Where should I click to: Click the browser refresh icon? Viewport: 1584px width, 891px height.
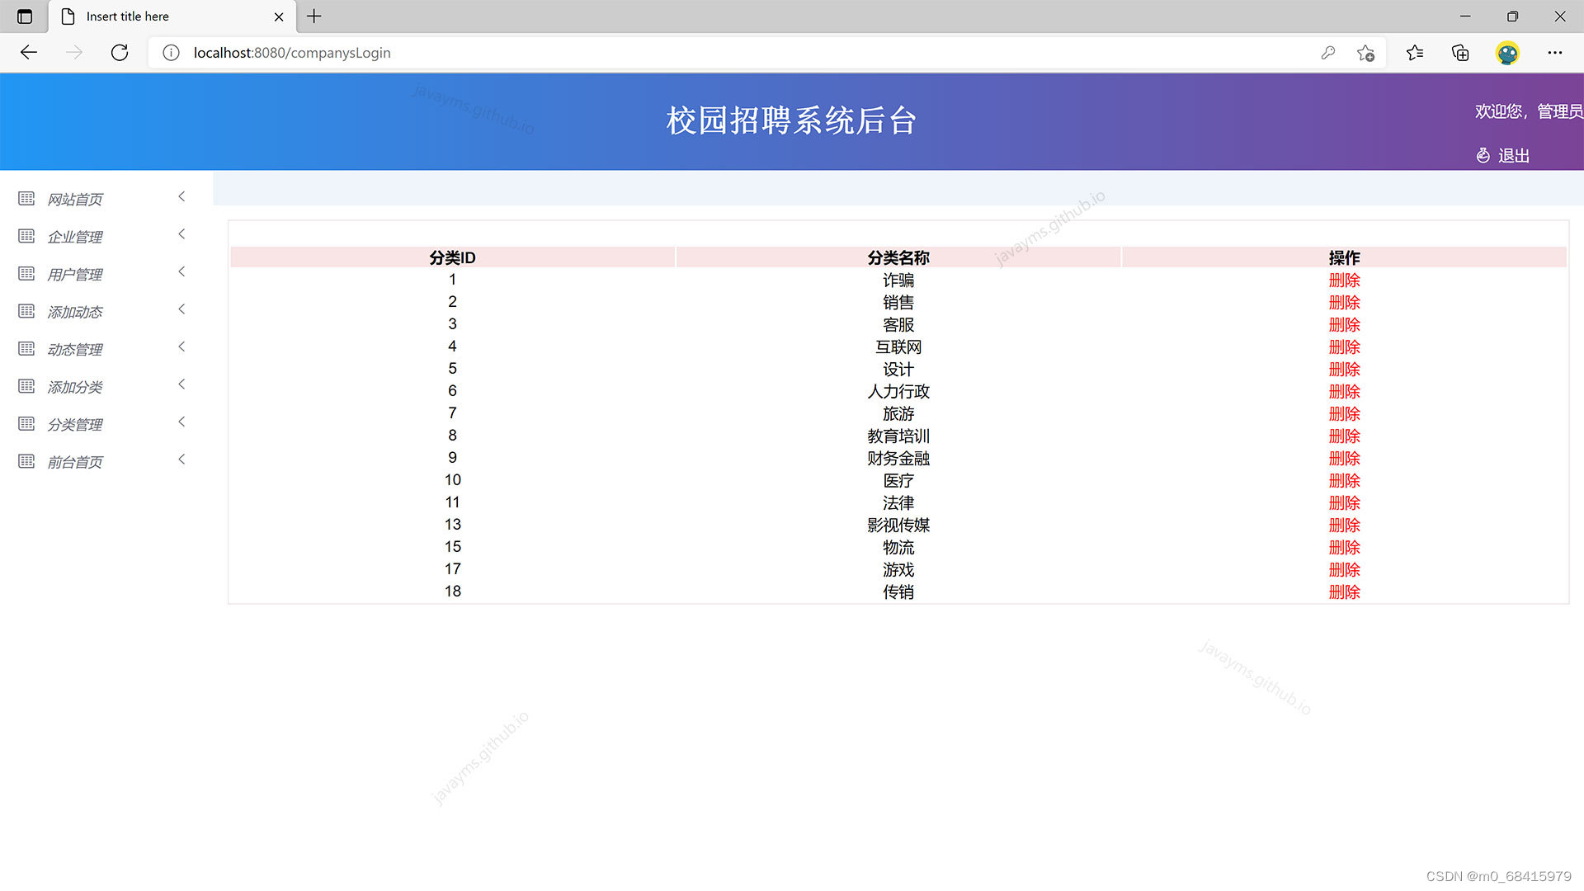pyautogui.click(x=120, y=52)
